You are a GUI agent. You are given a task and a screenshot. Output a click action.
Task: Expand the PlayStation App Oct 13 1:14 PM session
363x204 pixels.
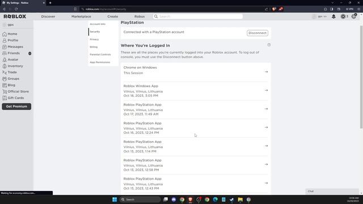266,146
